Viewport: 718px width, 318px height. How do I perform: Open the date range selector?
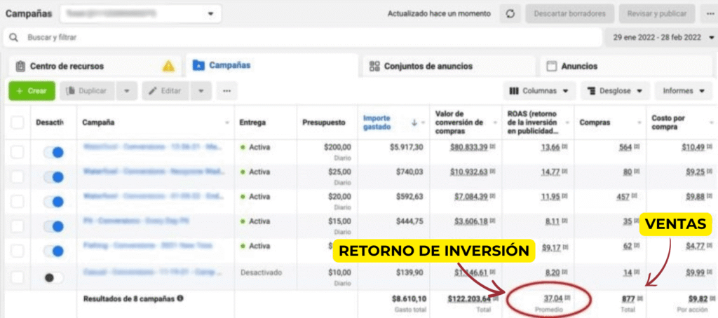(x=660, y=37)
